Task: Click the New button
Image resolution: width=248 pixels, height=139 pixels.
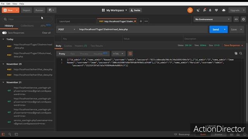Action: coord(9,10)
